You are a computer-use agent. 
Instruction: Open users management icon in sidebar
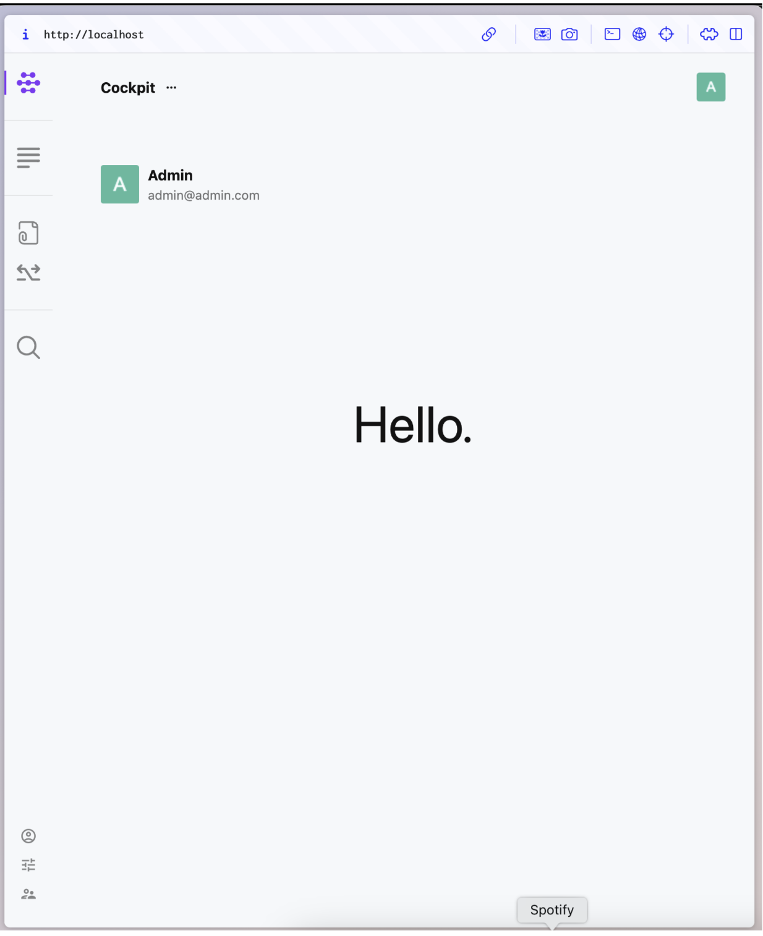tap(28, 894)
